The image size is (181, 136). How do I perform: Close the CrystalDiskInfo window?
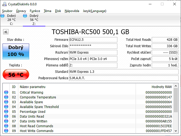click(175, 4)
